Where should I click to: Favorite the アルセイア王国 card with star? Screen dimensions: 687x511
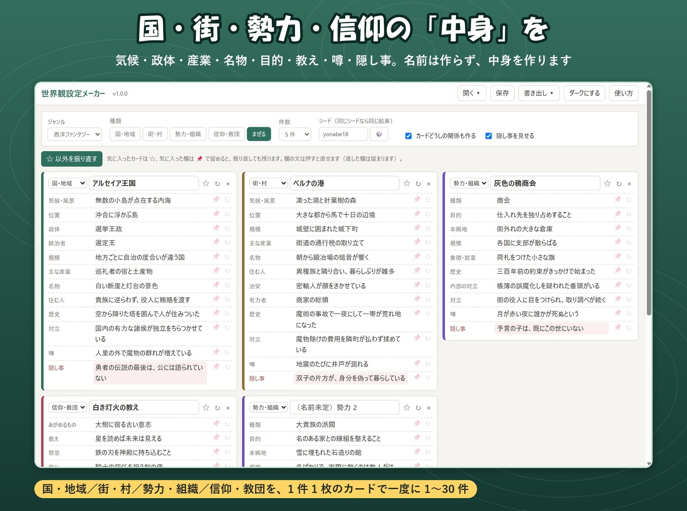pos(206,183)
